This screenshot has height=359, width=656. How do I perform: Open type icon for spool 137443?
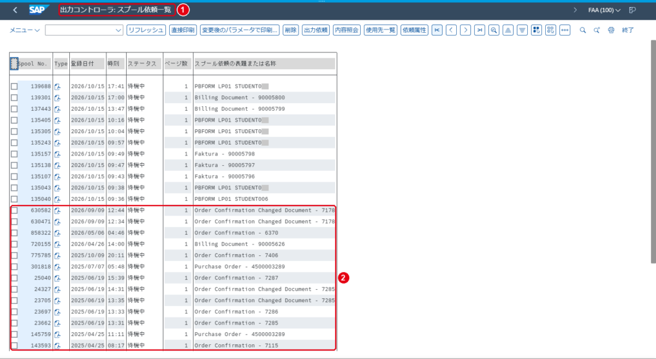[57, 109]
